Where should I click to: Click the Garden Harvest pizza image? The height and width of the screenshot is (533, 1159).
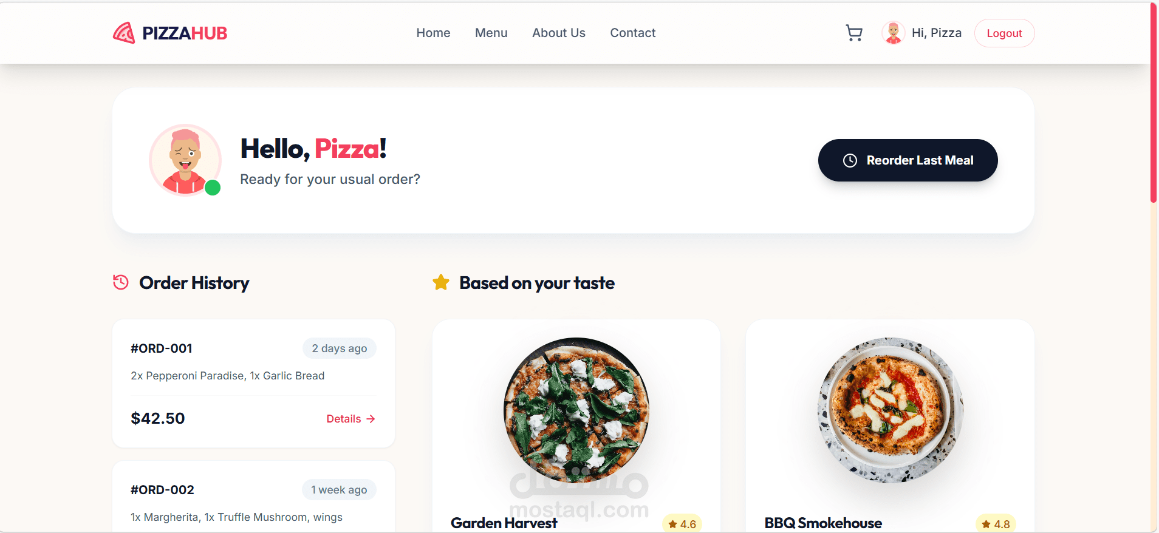pos(576,410)
